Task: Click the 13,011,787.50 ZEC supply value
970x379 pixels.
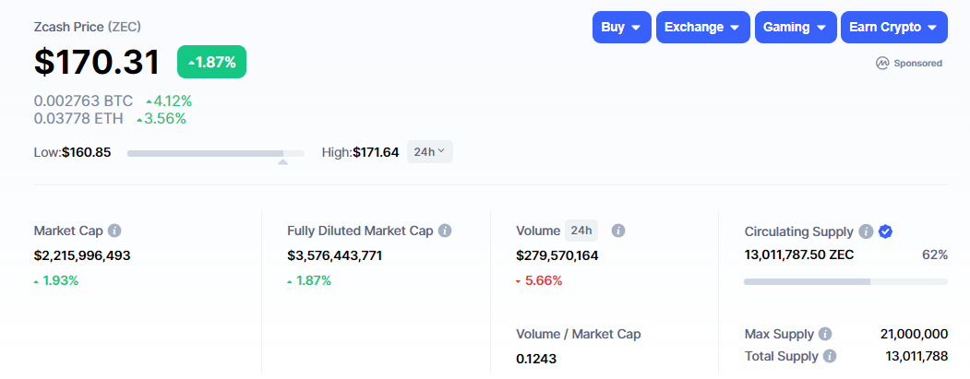Action: (x=798, y=255)
